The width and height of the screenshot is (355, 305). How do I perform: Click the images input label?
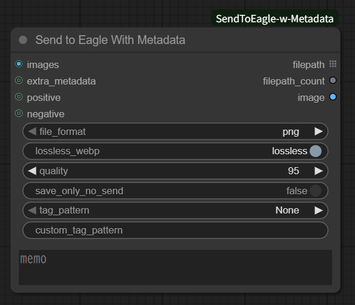coord(43,65)
